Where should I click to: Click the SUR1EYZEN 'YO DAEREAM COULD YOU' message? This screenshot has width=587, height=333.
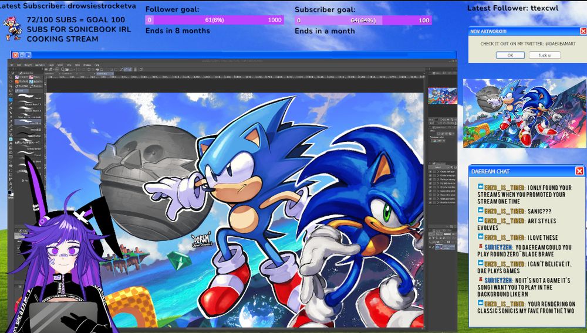tap(524, 250)
